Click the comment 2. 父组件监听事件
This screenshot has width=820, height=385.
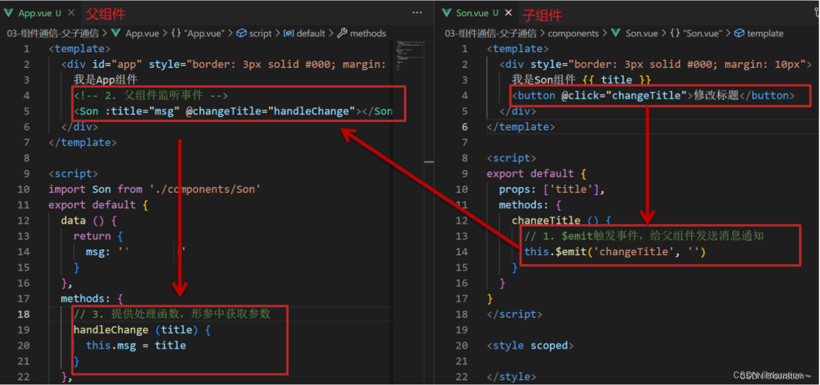tap(151, 96)
